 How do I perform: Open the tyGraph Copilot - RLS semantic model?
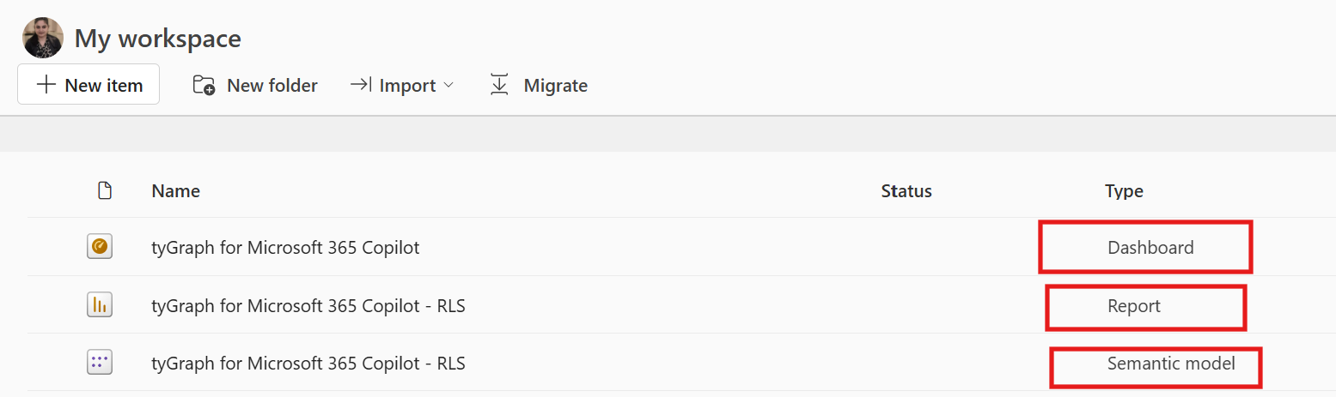(308, 364)
